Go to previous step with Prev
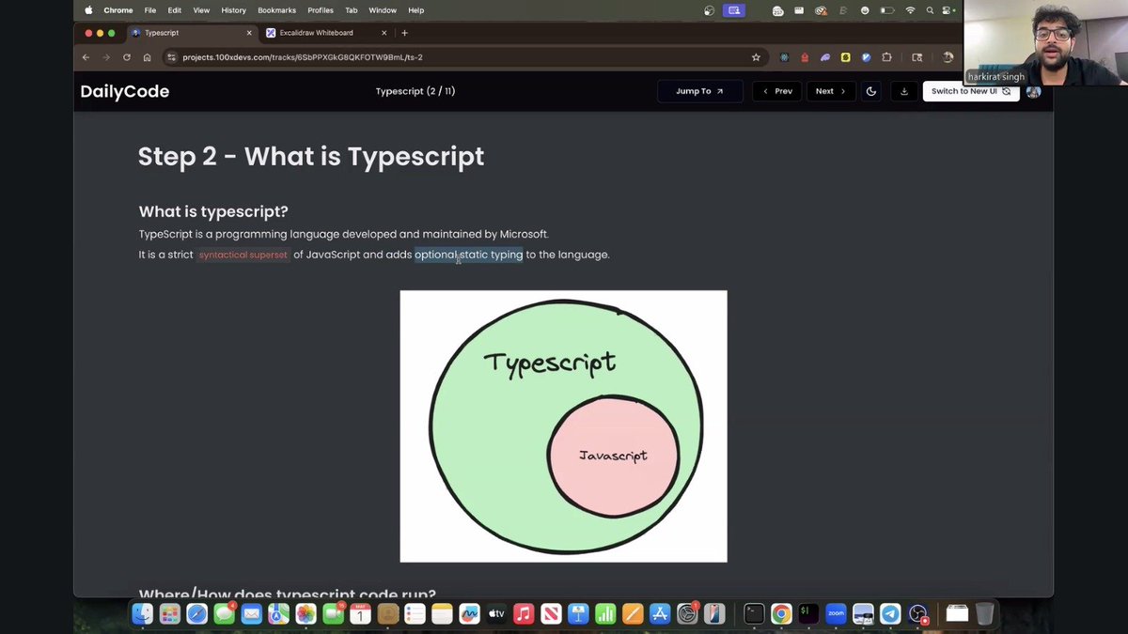Screen dimensions: 1128x634 tap(777, 91)
